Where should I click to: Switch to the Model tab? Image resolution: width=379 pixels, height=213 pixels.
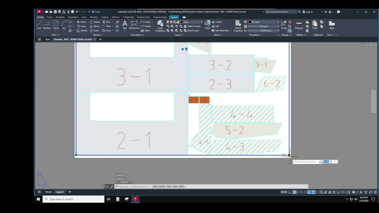point(48,192)
